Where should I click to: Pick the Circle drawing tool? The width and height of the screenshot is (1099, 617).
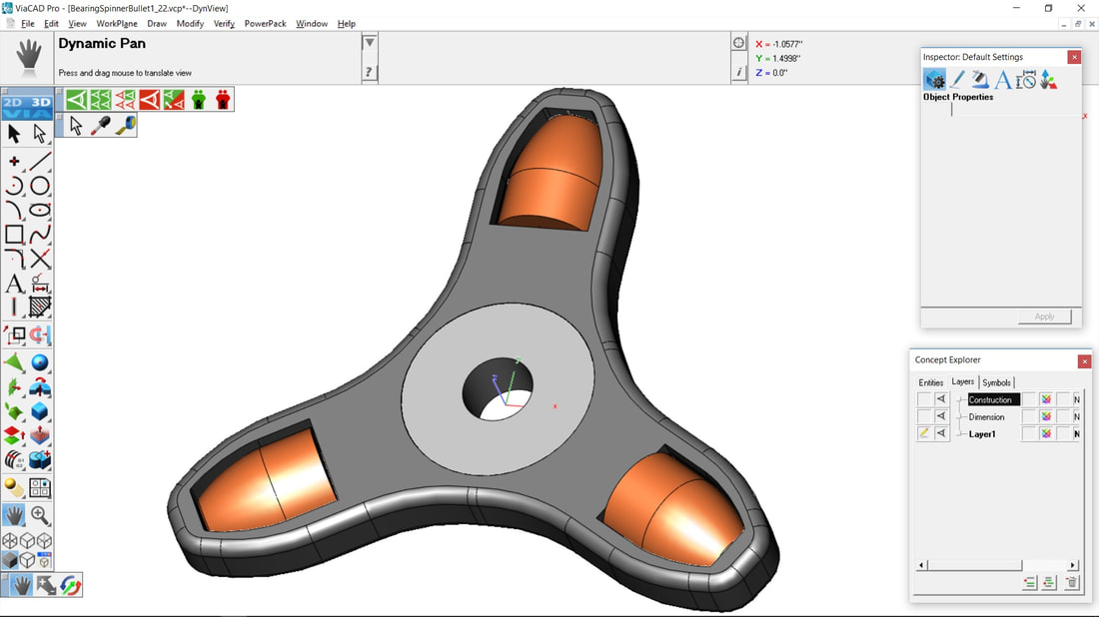coord(40,186)
